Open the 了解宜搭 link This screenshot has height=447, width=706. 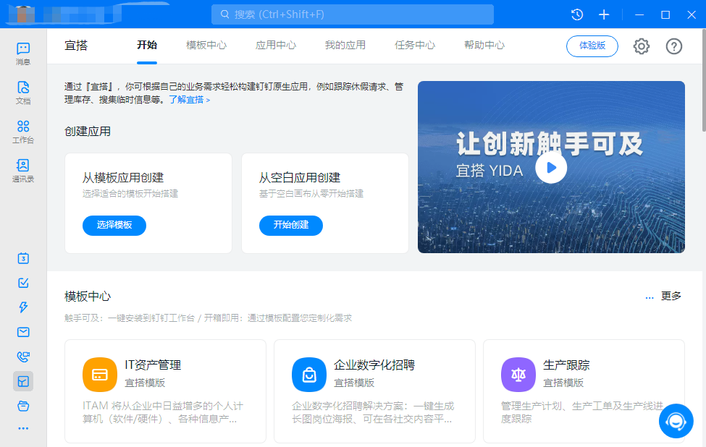[190, 100]
